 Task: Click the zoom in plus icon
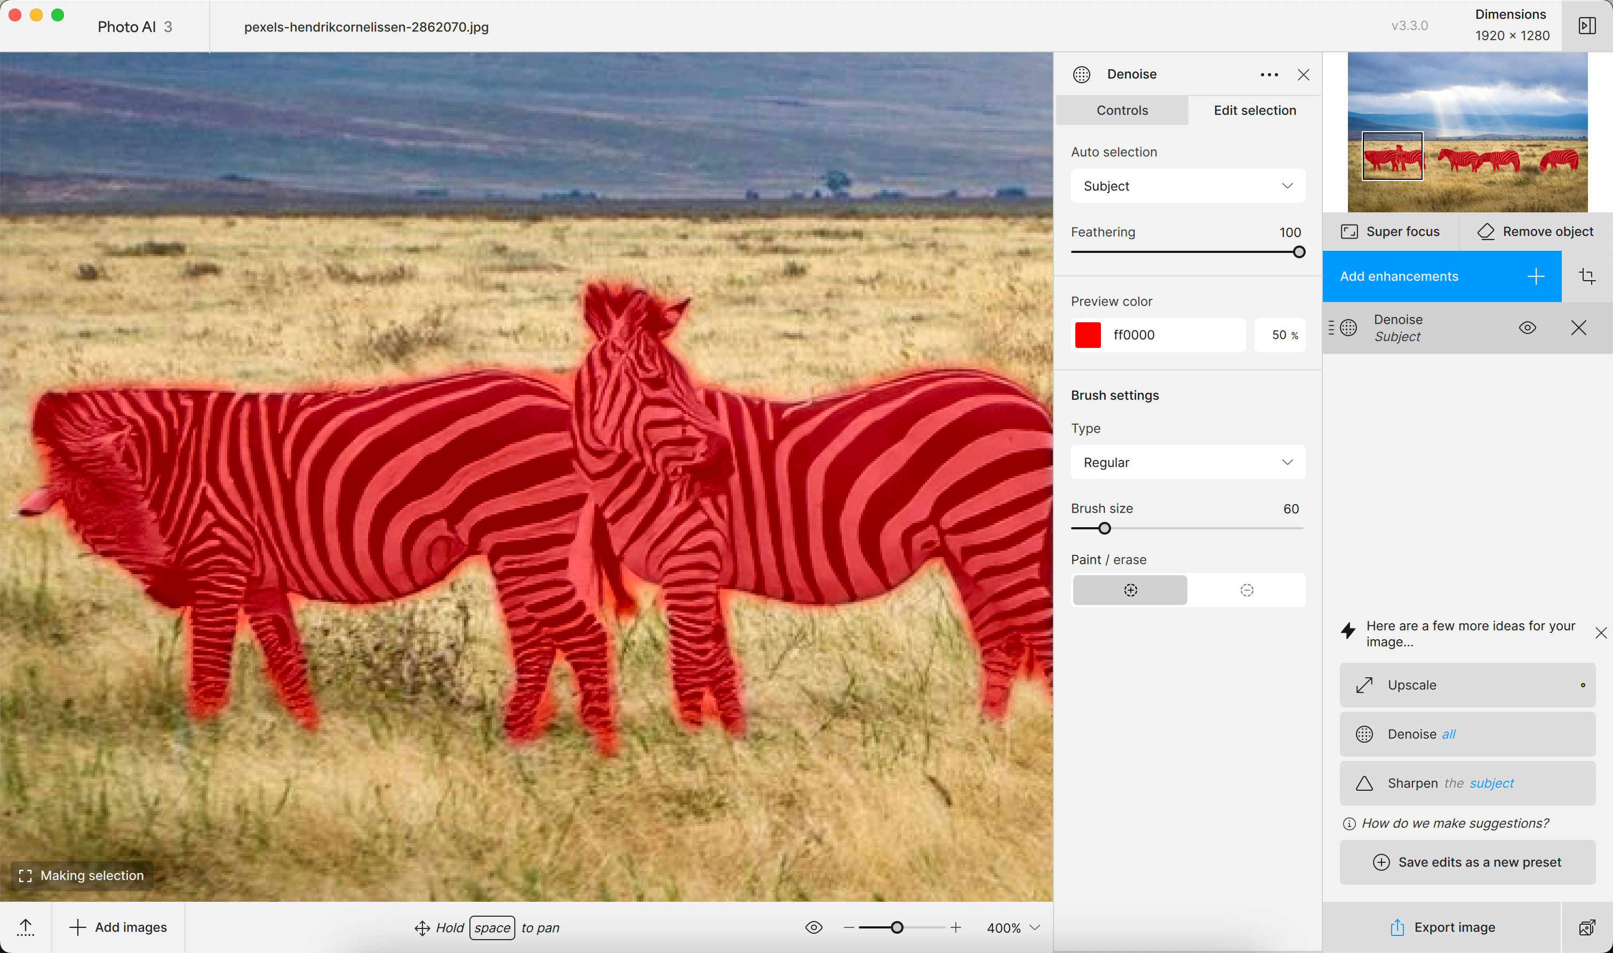956,927
